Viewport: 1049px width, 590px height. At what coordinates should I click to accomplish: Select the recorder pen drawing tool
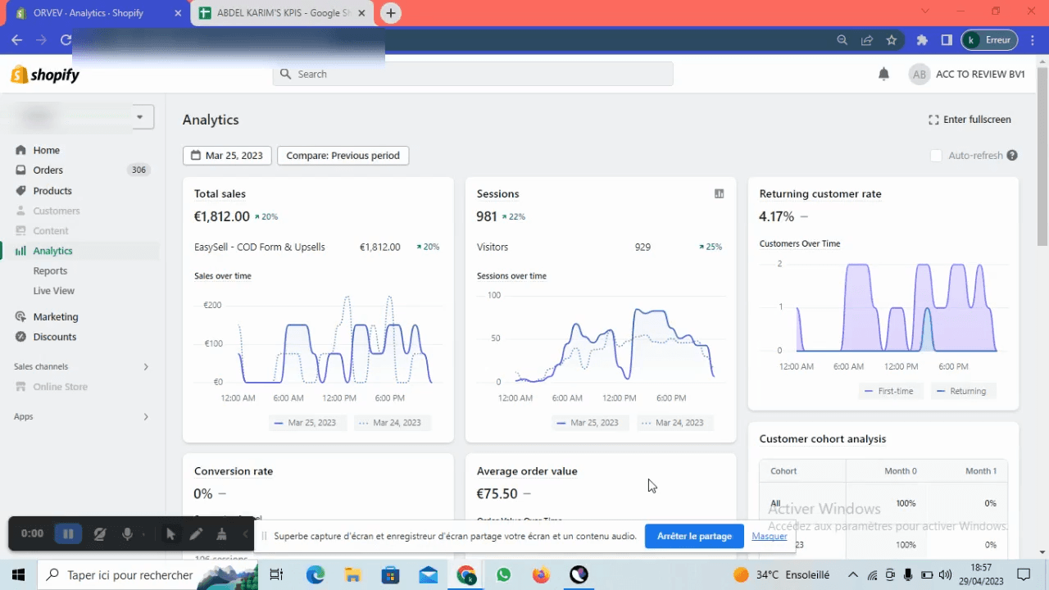196,533
